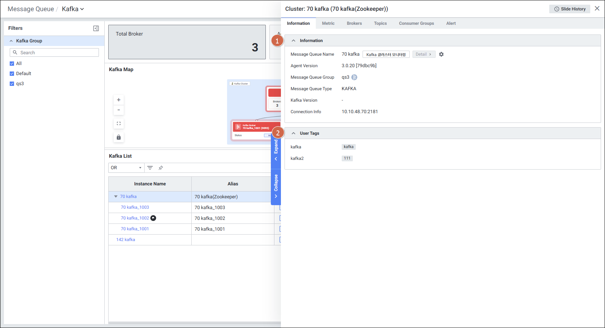Open the 142 kafka instance link
The height and width of the screenshot is (328, 605).
(126, 240)
